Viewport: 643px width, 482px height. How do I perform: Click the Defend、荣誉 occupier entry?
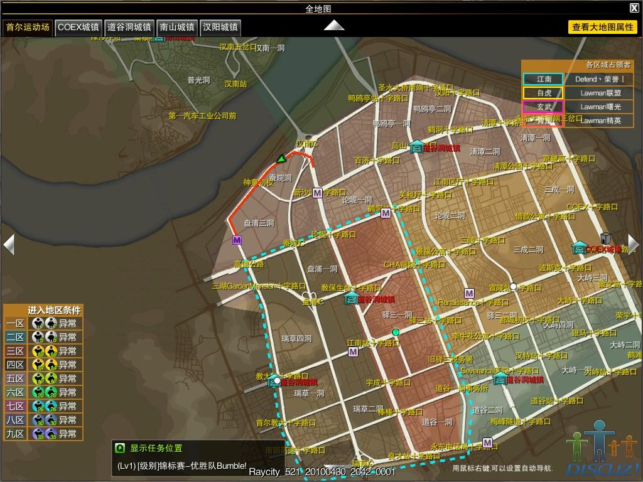[x=599, y=79]
